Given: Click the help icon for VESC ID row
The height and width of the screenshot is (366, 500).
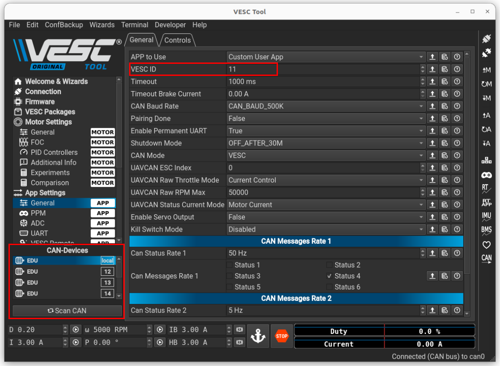Looking at the screenshot, I should pyautogui.click(x=457, y=69).
